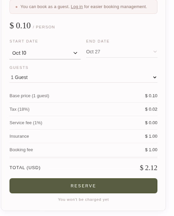Click the Service fee (1%) line item
Image resolution: width=174 pixels, height=216 pixels.
pos(83,123)
